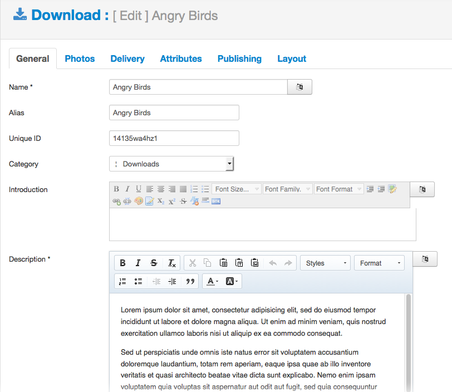Apply superscript in Introduction editor
This screenshot has width=452, height=392.
tap(172, 201)
